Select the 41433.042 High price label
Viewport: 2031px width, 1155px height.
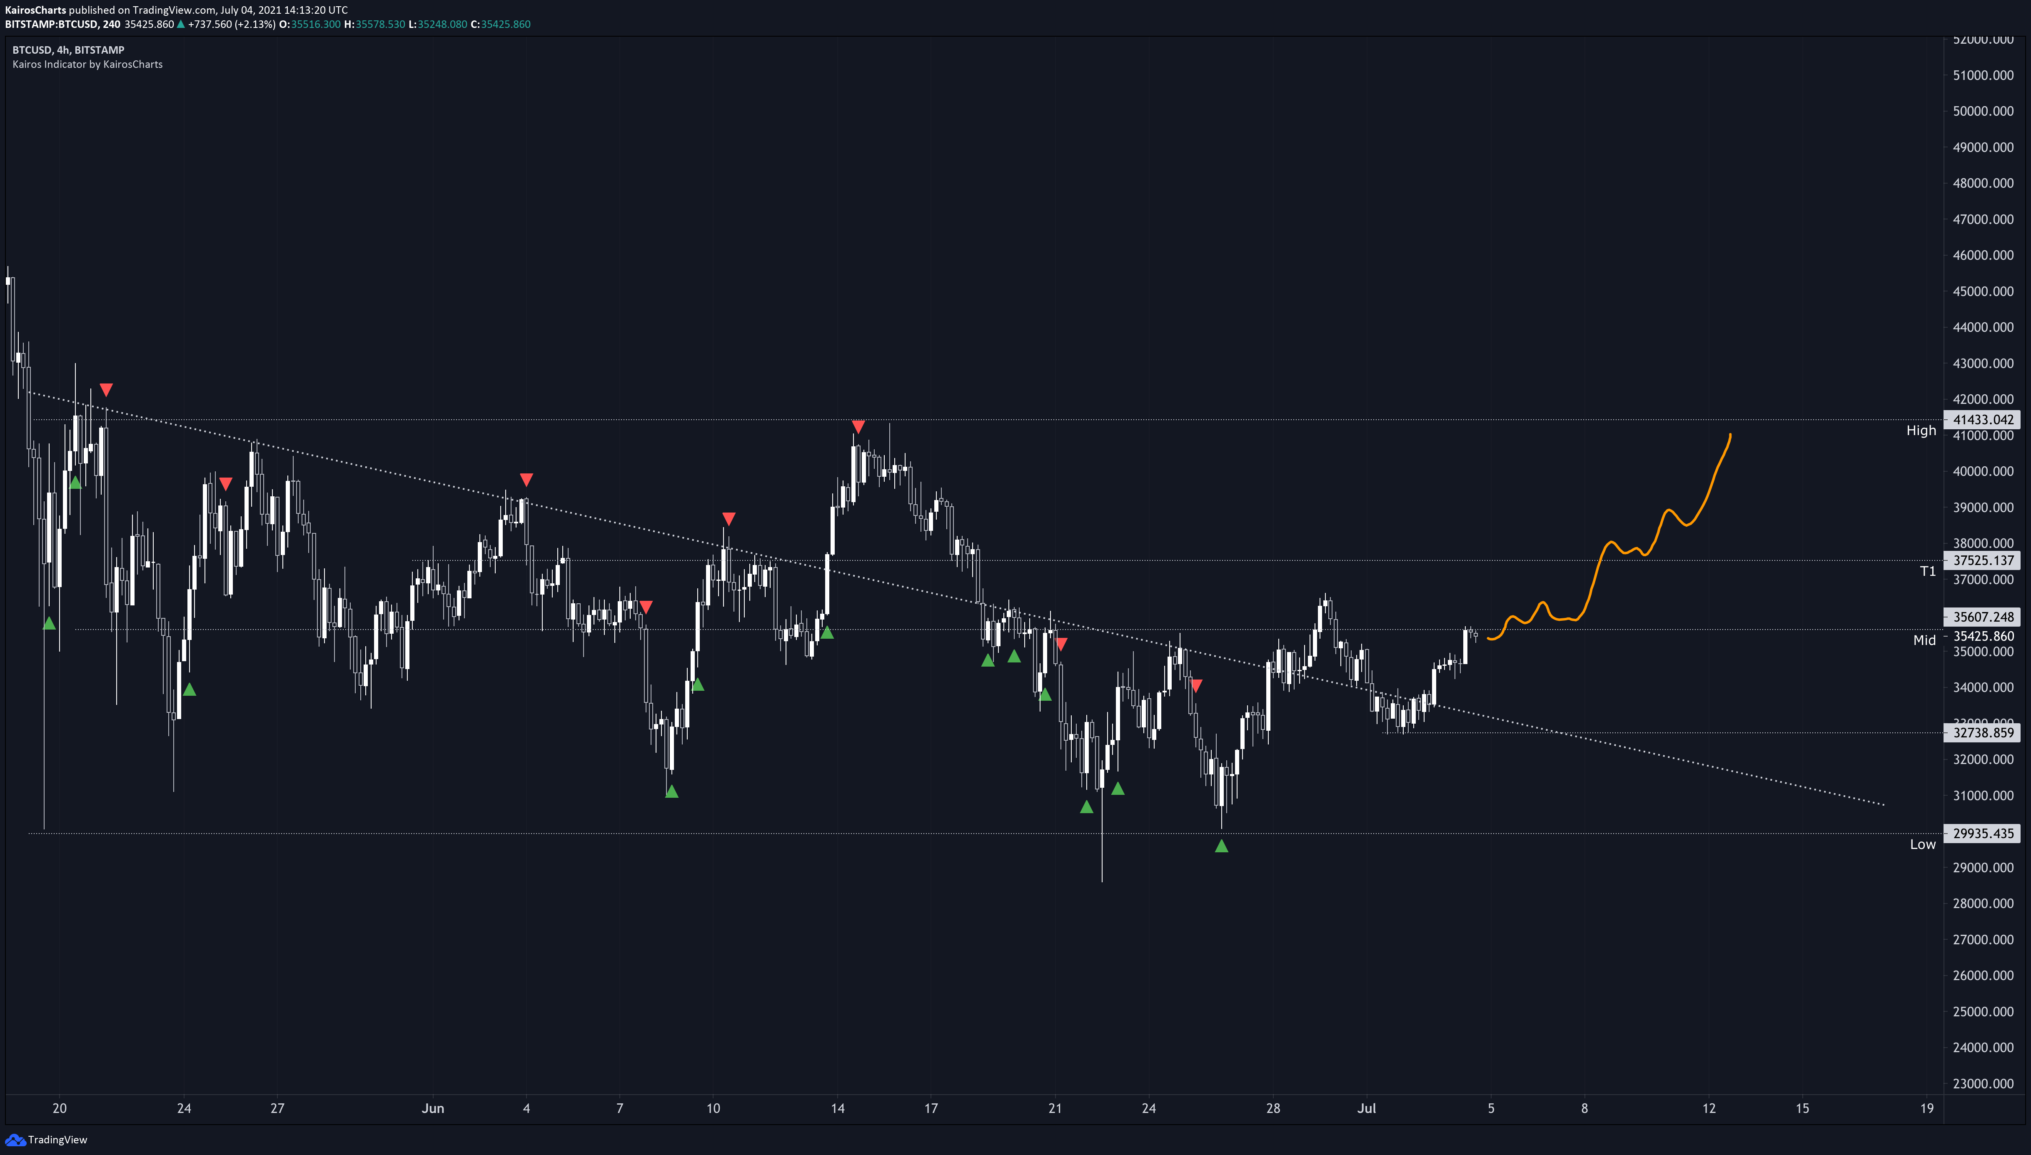point(1983,420)
